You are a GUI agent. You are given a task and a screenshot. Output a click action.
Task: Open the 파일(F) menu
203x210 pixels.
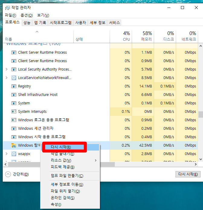tap(11, 15)
